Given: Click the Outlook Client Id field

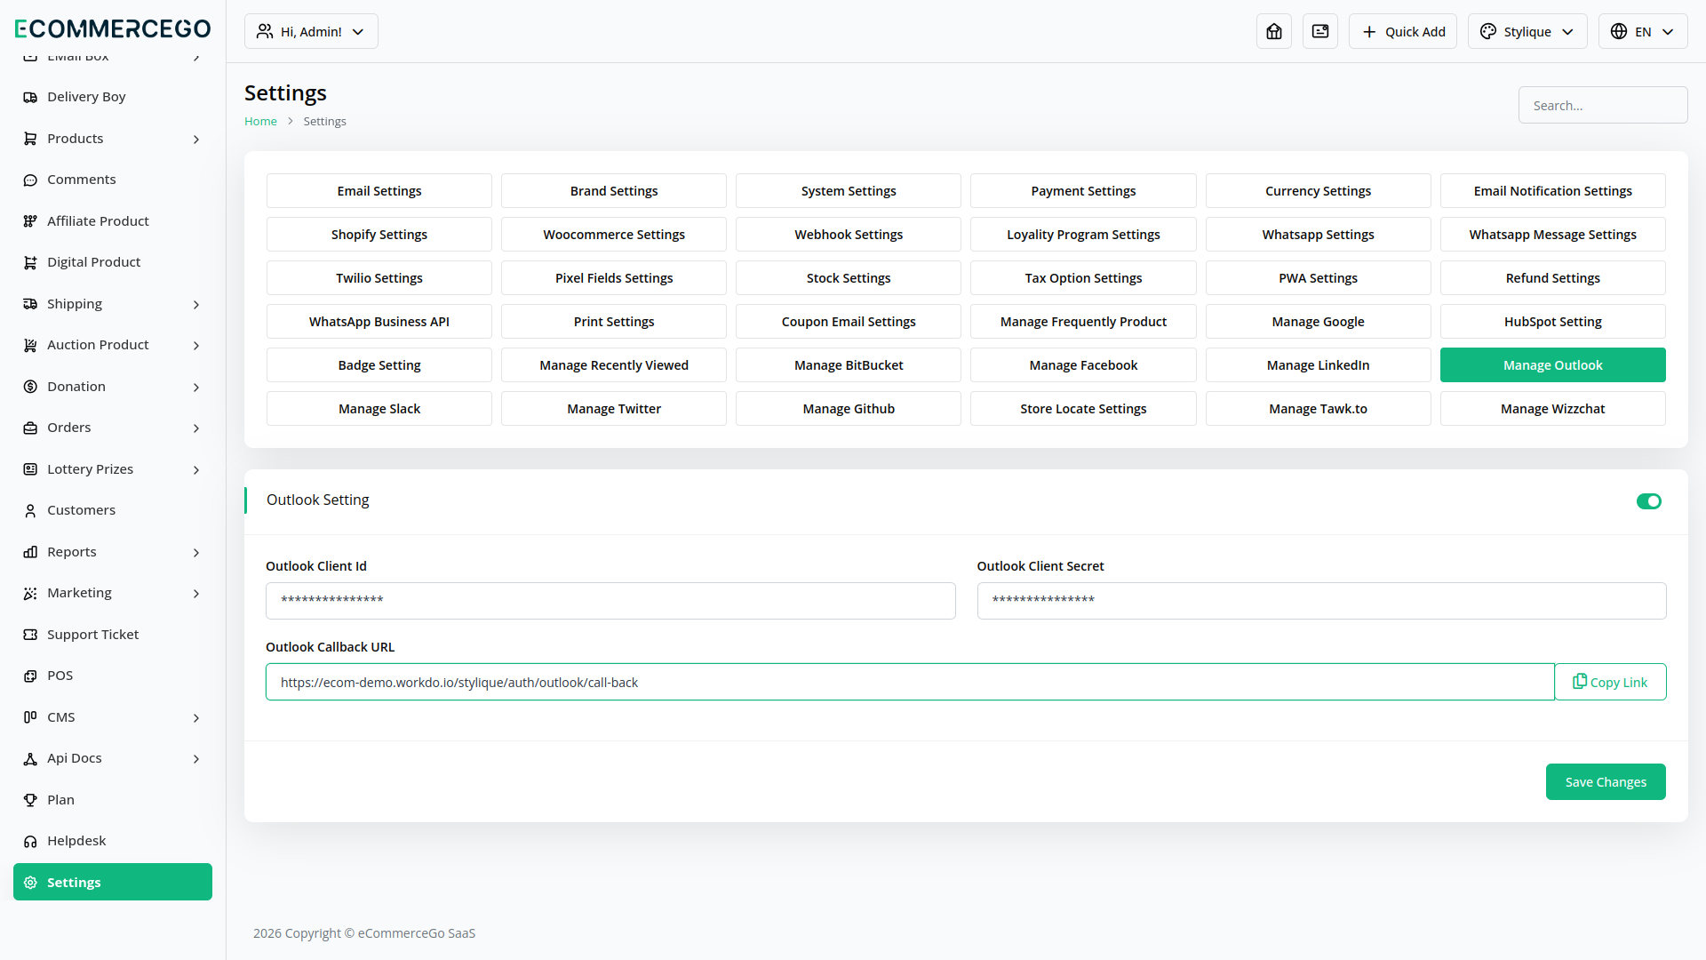Looking at the screenshot, I should (610, 601).
